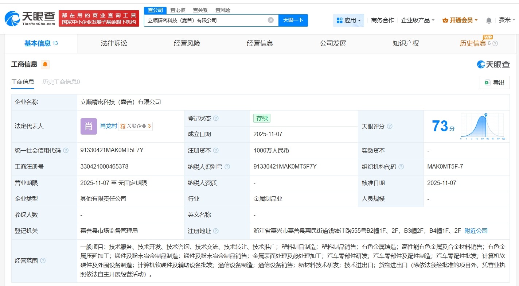
Task: Click the 天眼一下 search button
Action: pos(293,20)
